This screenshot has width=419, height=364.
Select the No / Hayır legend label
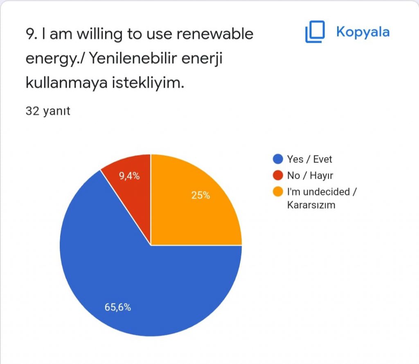pyautogui.click(x=311, y=175)
